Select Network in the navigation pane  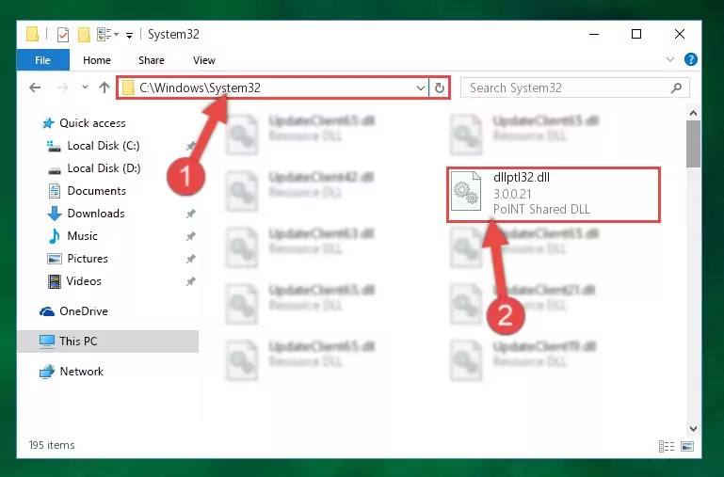(x=81, y=372)
